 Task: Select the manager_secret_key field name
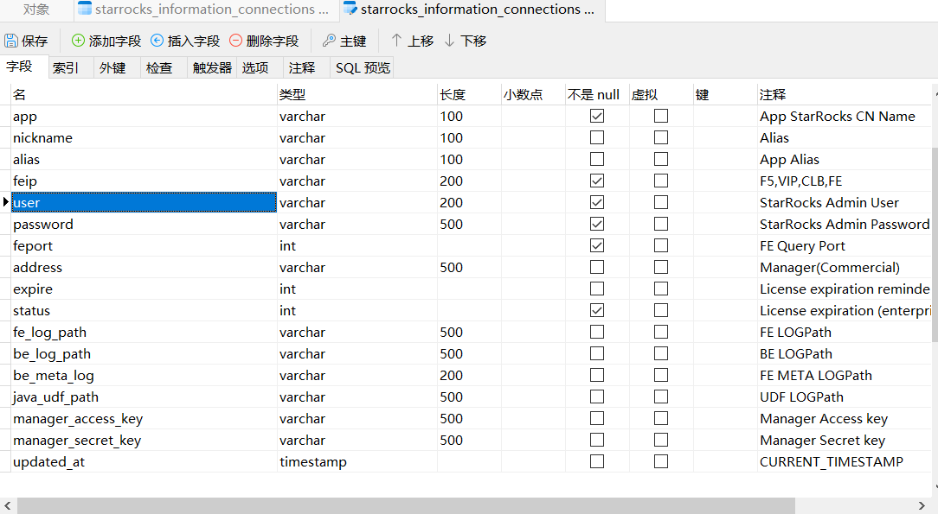[77, 441]
